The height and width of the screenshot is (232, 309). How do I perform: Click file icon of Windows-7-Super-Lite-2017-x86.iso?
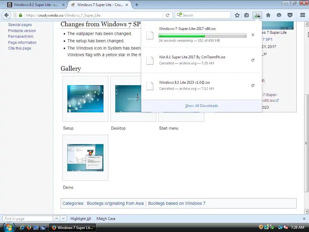[150, 35]
